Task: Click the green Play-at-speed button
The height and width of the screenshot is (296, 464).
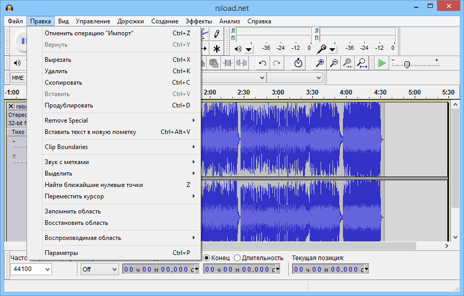Action: [382, 63]
